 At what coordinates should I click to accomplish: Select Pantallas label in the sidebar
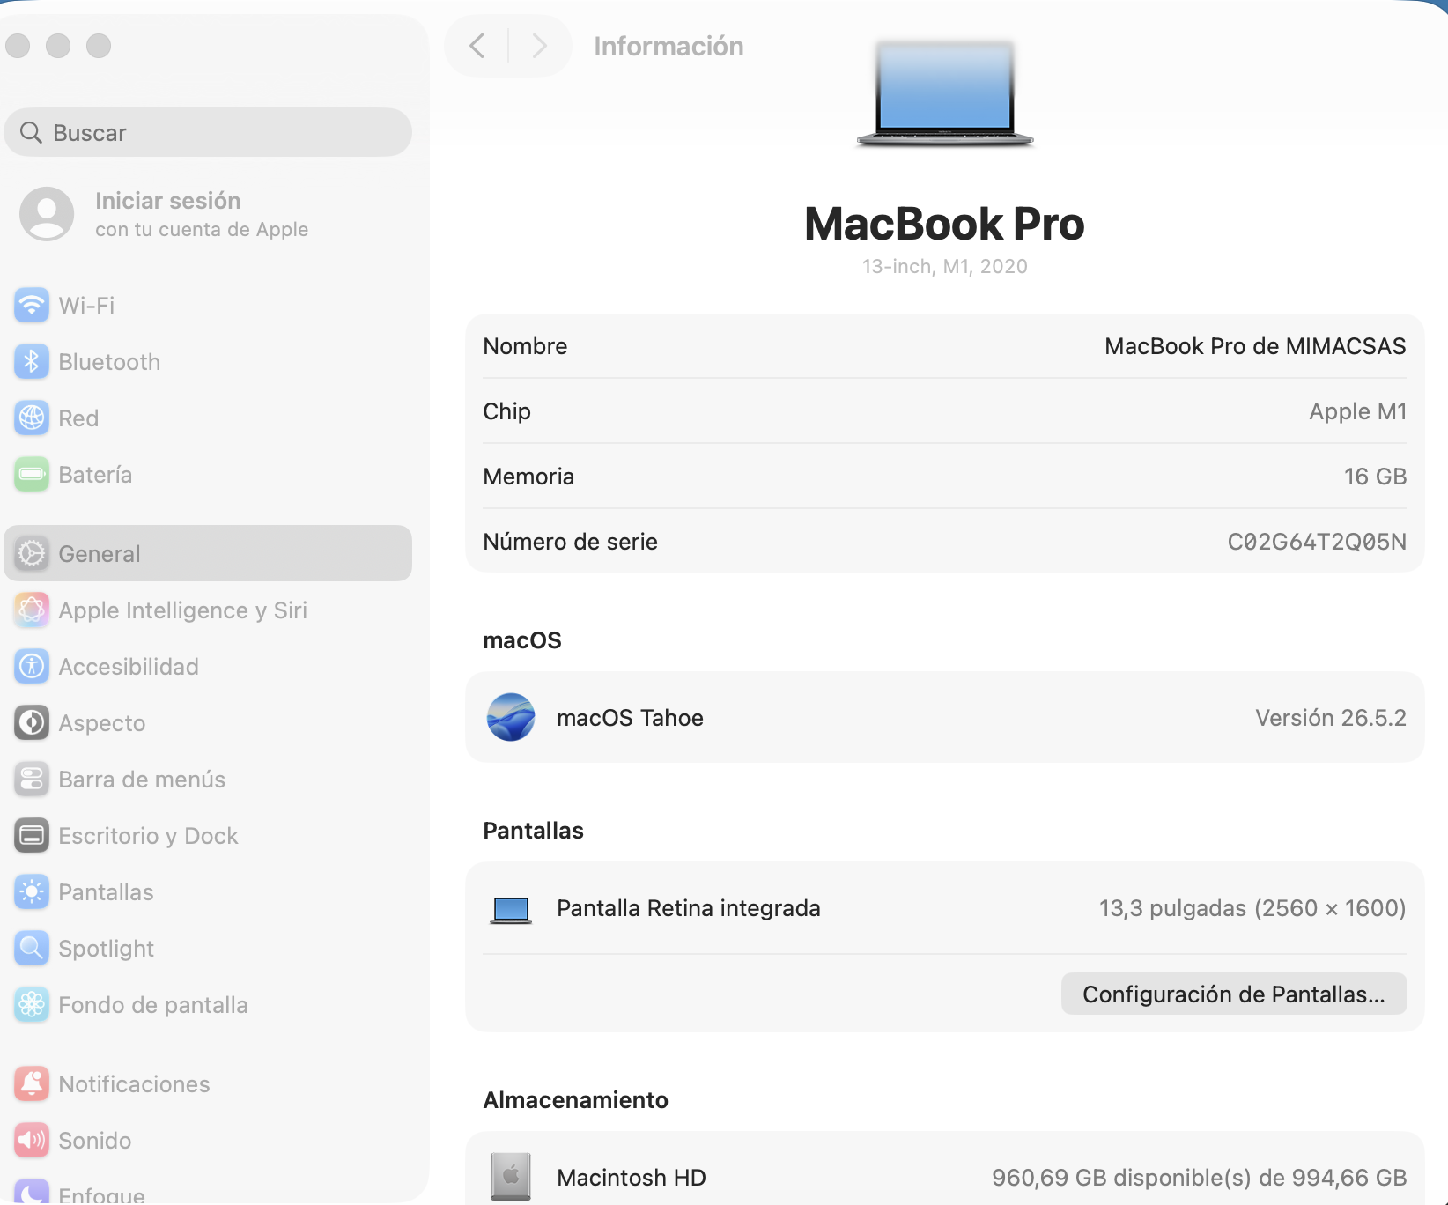click(106, 892)
